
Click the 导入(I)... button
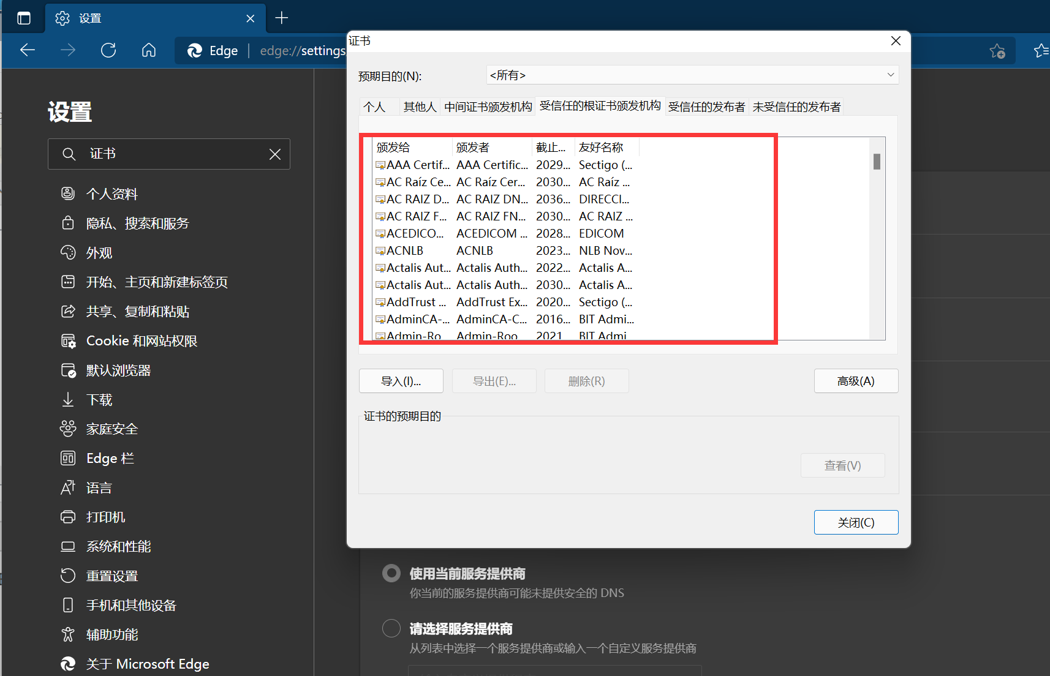click(x=401, y=381)
